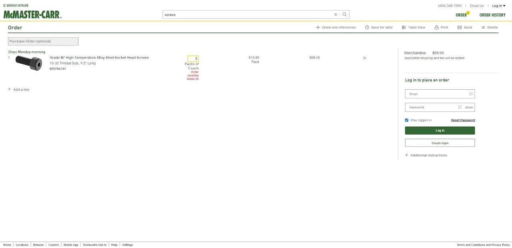
Task: Click the green Log in button
Action: tap(440, 131)
